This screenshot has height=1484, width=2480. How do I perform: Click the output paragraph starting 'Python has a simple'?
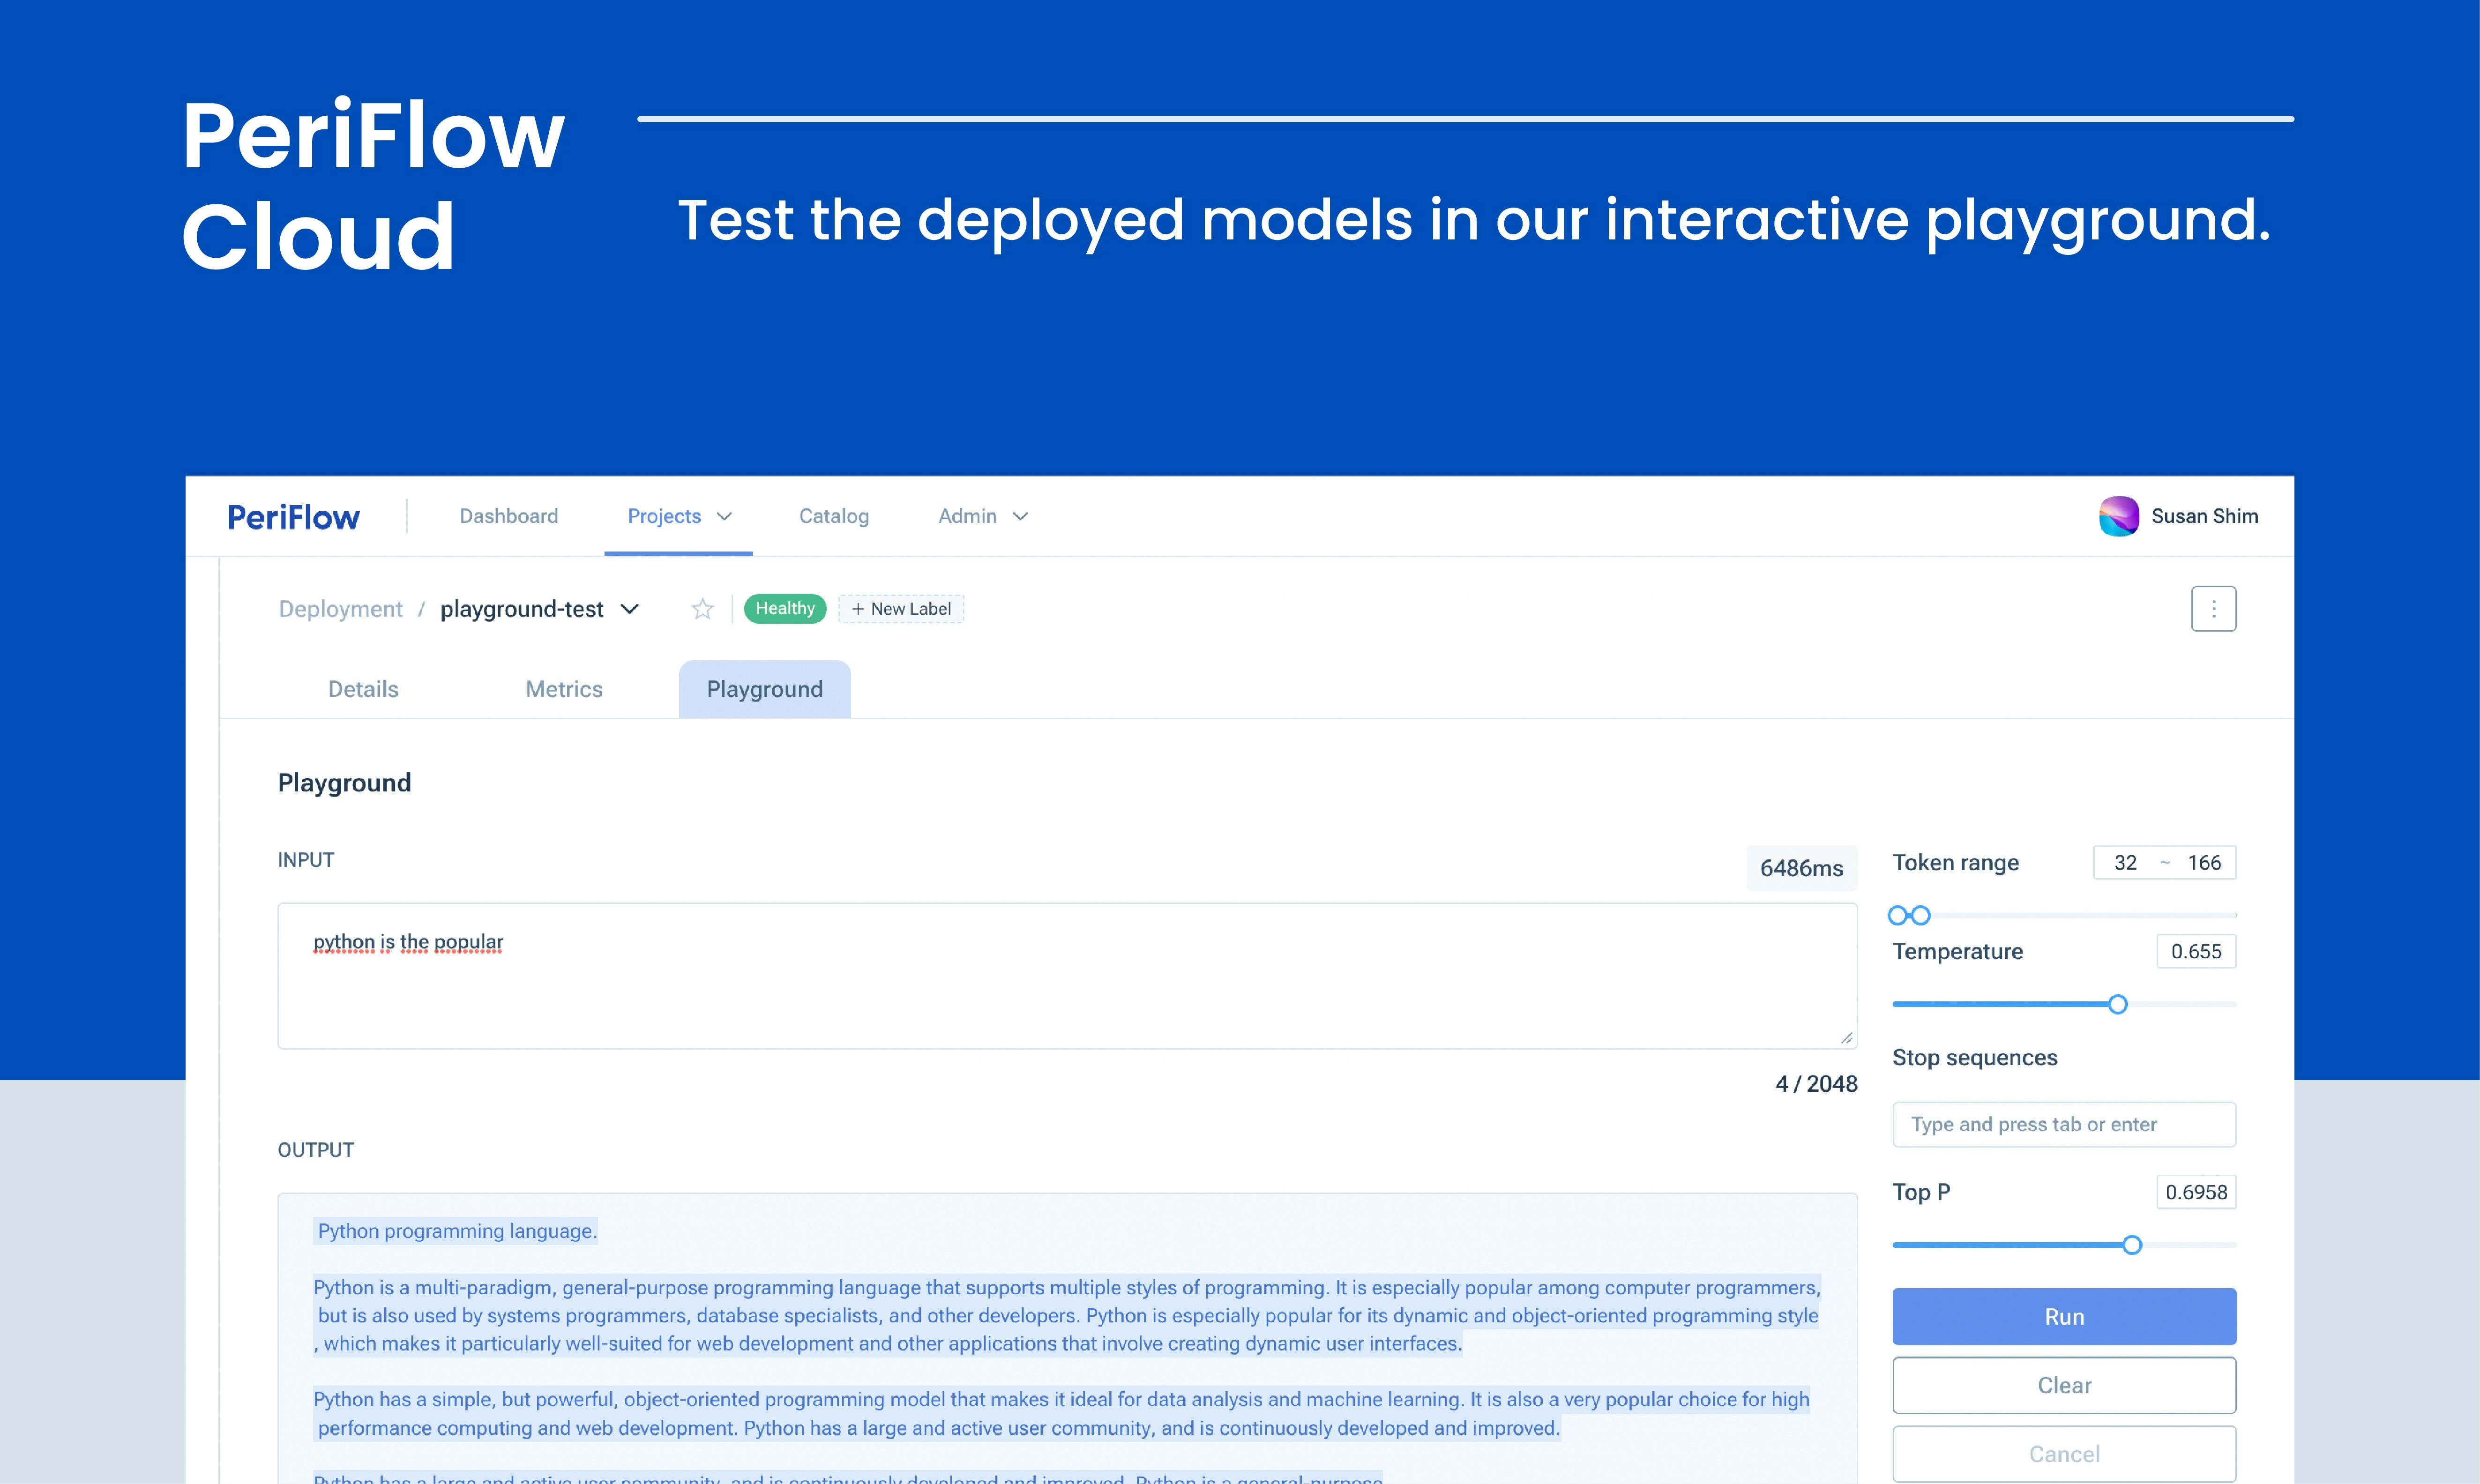tap(1061, 1414)
